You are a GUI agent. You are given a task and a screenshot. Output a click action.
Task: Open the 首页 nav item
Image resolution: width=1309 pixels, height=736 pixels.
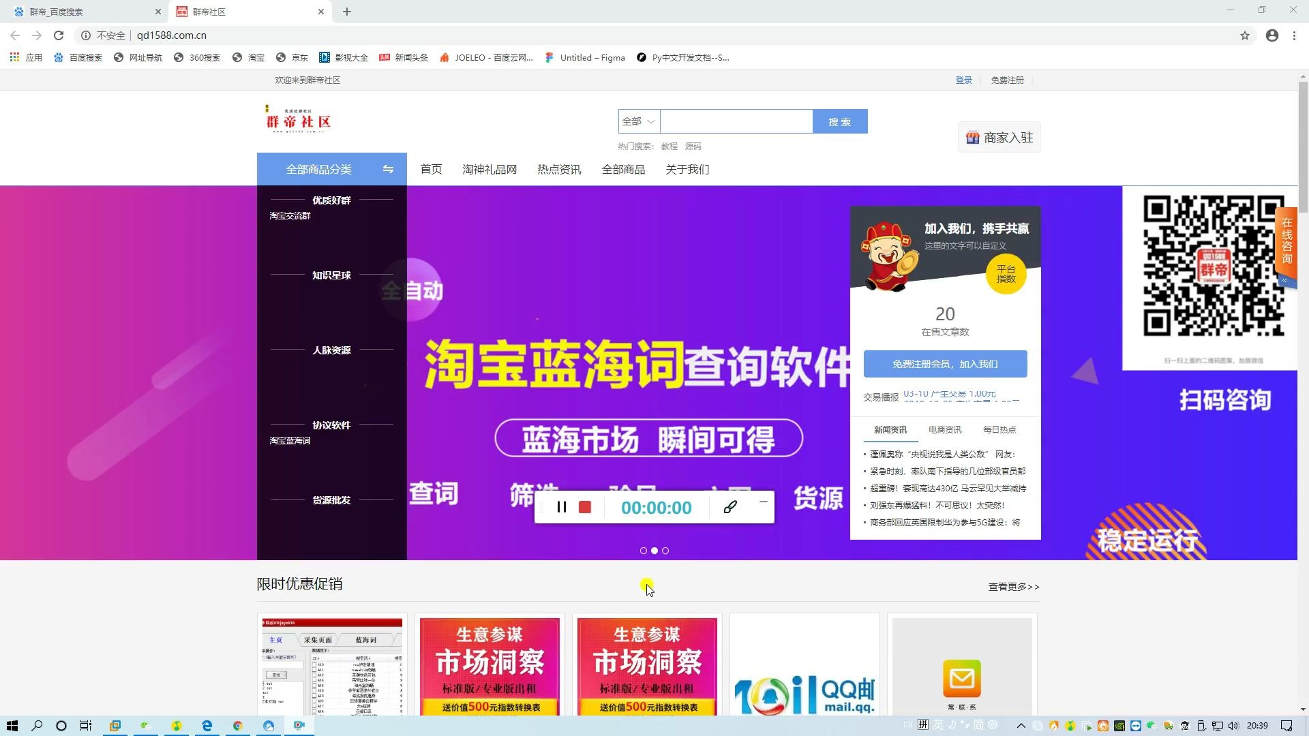pyautogui.click(x=431, y=169)
